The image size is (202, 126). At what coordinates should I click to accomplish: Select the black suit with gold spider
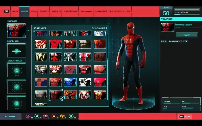pyautogui.click(x=41, y=57)
